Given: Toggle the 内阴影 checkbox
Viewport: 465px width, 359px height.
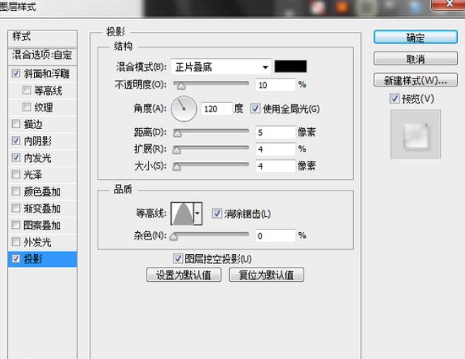Looking at the screenshot, I should (x=16, y=140).
